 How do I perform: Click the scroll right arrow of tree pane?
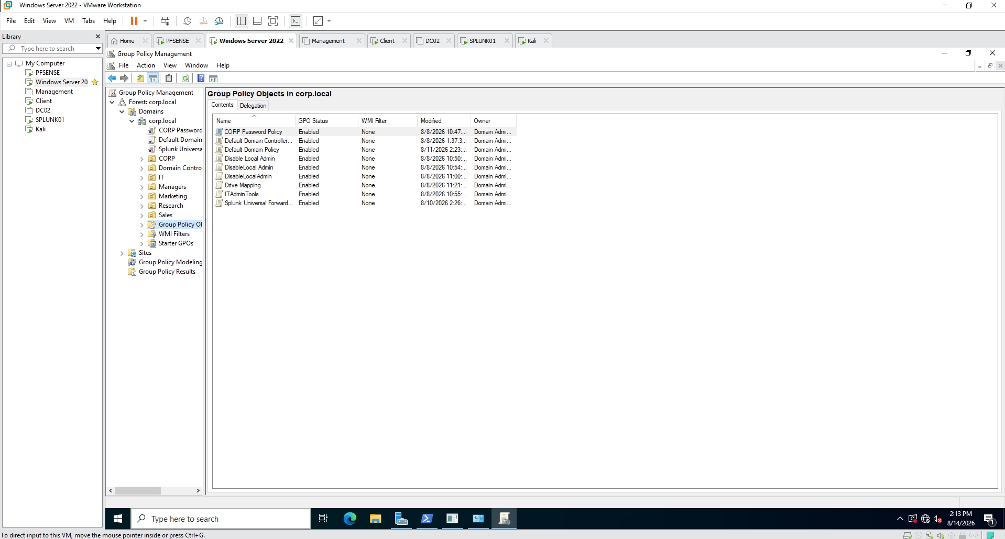pos(198,491)
